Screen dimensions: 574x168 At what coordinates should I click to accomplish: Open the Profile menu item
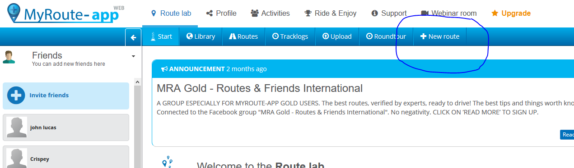coord(221,14)
